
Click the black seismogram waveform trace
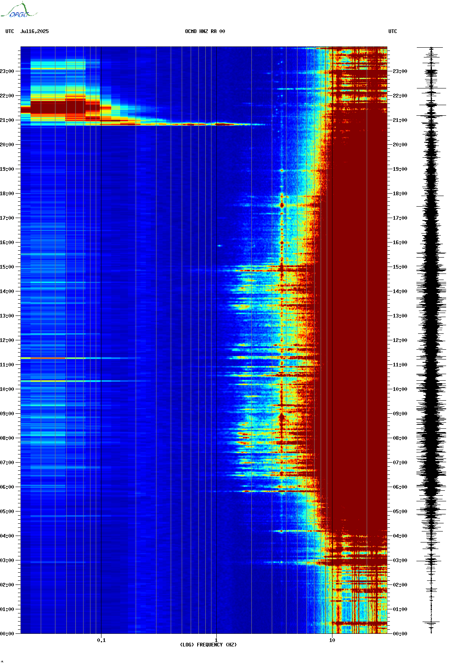point(431,340)
